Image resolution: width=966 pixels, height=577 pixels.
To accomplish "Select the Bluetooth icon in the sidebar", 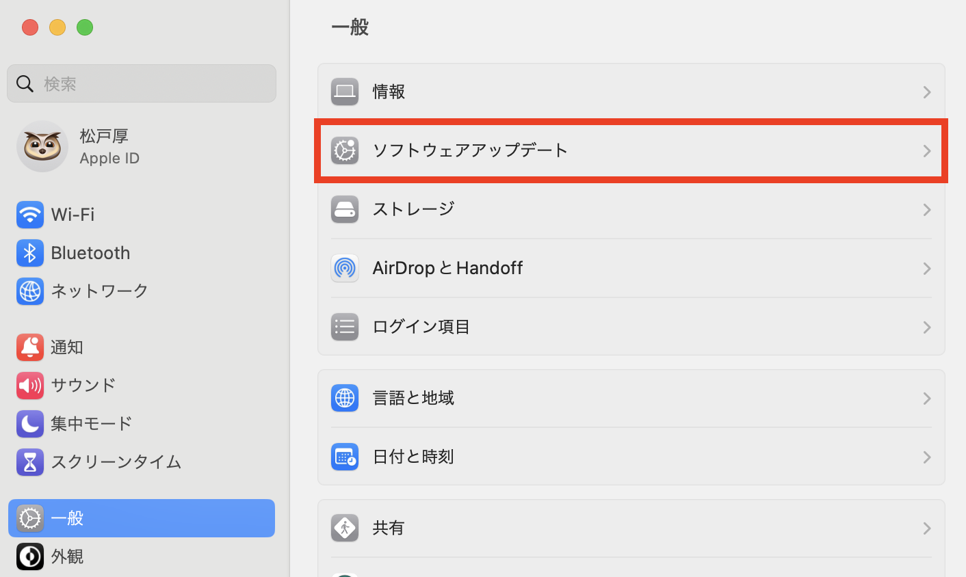I will point(30,252).
